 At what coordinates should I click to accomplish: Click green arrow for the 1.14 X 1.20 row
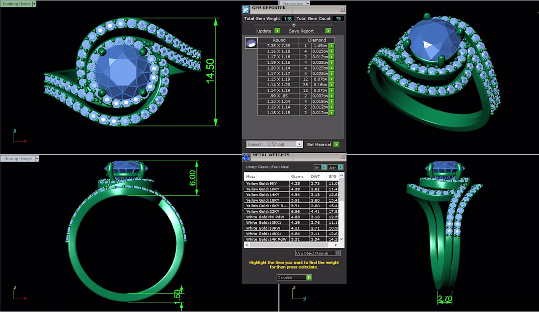point(331,85)
